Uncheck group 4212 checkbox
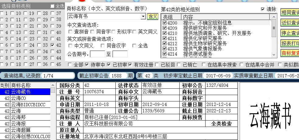The image size is (299, 140). (164, 43)
